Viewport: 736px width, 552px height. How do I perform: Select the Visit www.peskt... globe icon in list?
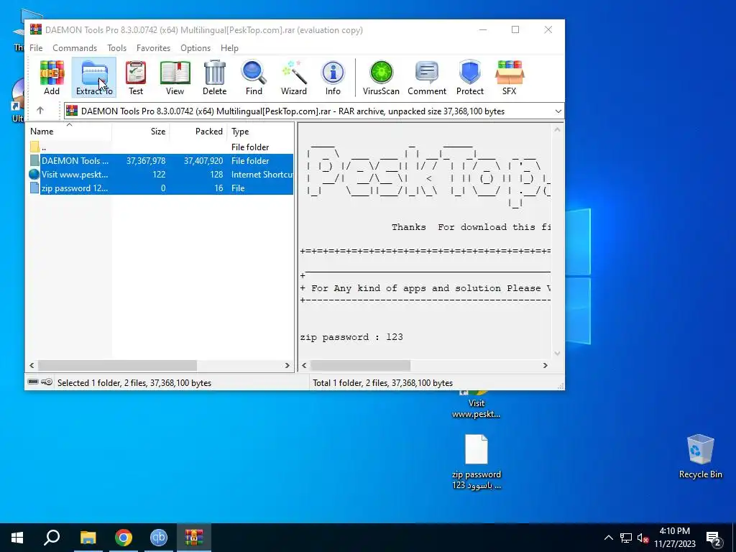[34, 174]
